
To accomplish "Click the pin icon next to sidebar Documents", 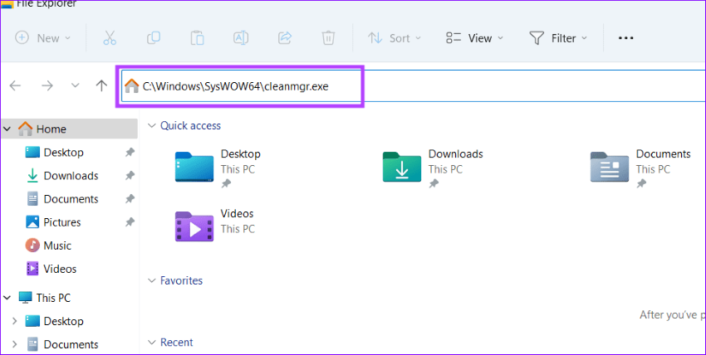I will (130, 199).
